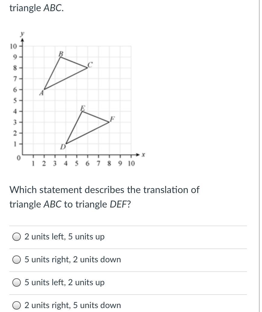Click the x-axis label letter x

click(143, 155)
